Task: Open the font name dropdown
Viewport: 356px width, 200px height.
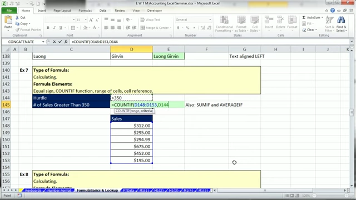Action: (x=74, y=20)
